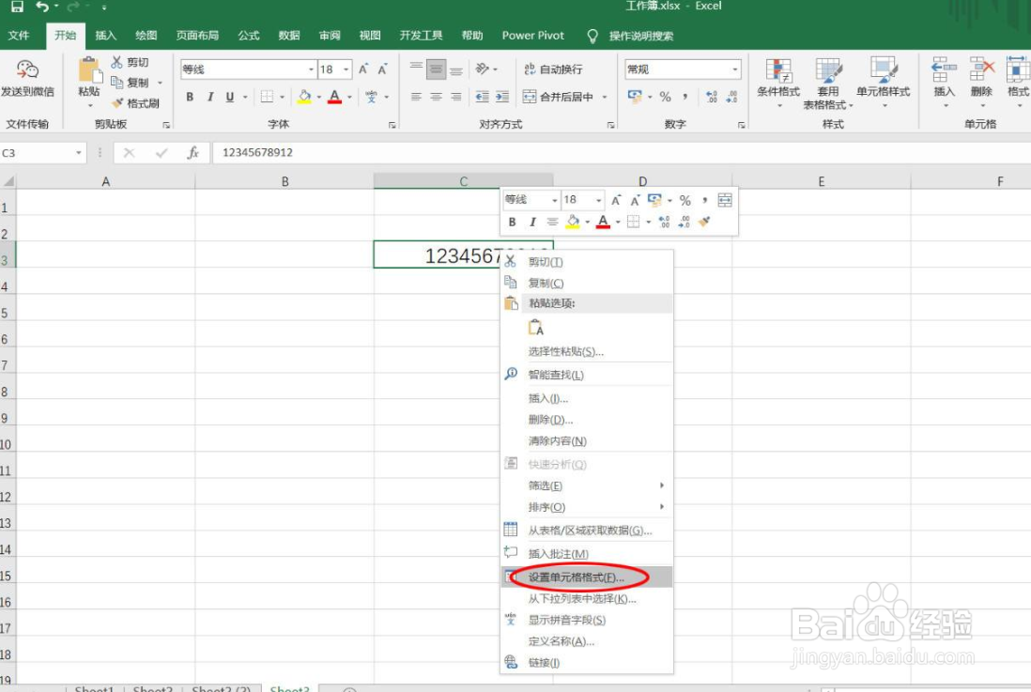The width and height of the screenshot is (1031, 692).
Task: Open 条件格式 (Conditional Formatting) in the ribbon
Action: point(777,83)
